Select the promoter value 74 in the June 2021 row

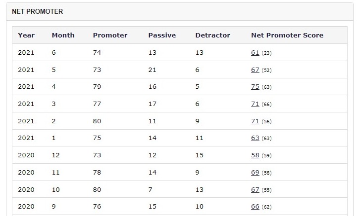[x=97, y=53]
